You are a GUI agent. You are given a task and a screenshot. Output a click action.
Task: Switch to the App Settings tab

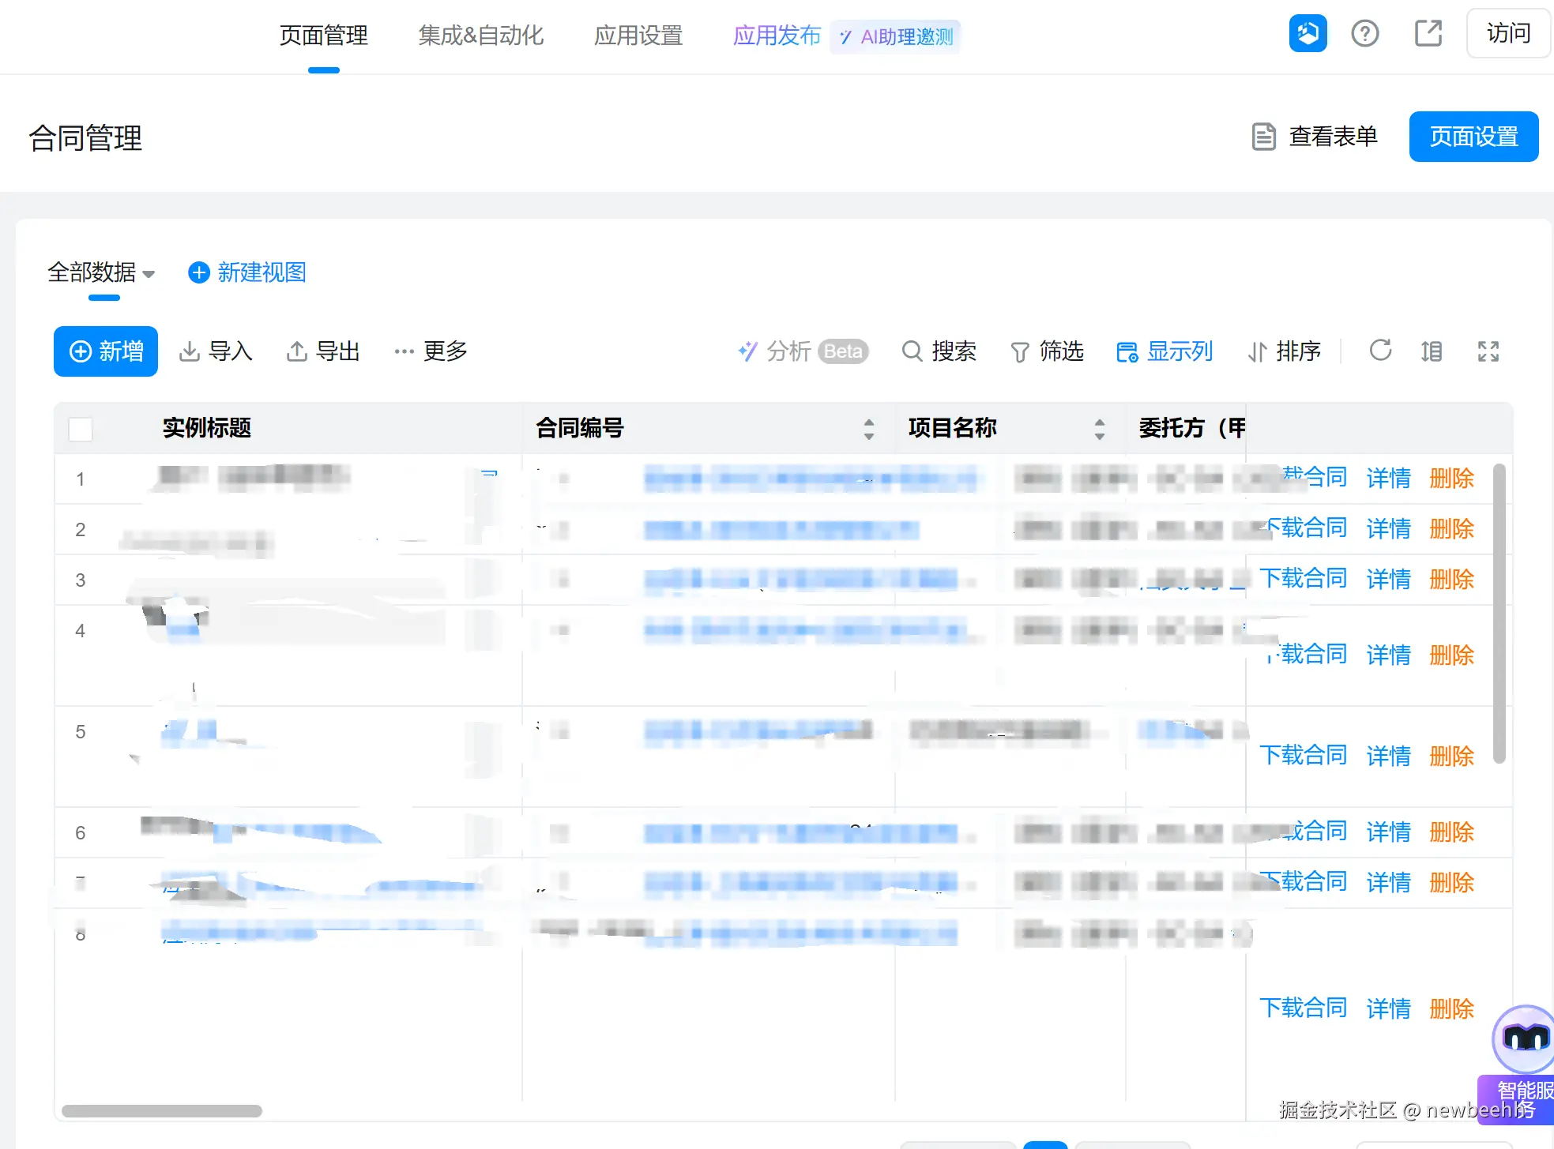(x=638, y=36)
